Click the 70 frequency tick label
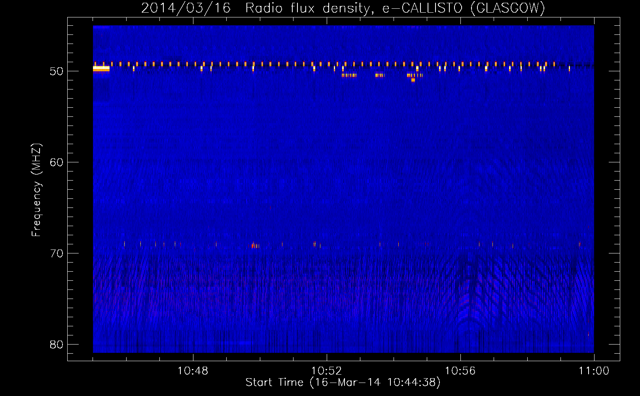This screenshot has height=396, width=640. 57,253
